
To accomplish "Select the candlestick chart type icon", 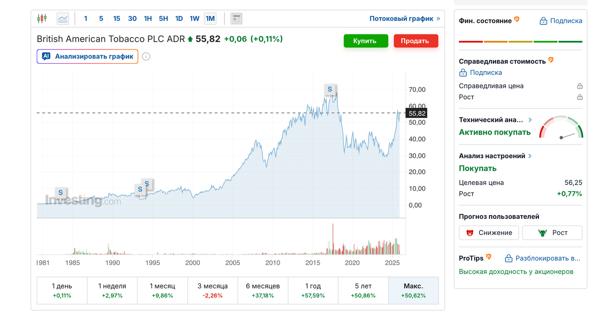I will click(x=42, y=19).
